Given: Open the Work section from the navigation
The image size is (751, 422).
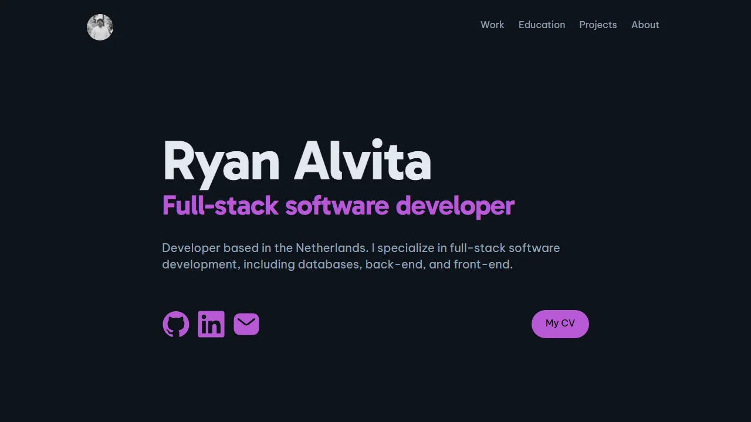Looking at the screenshot, I should [492, 25].
